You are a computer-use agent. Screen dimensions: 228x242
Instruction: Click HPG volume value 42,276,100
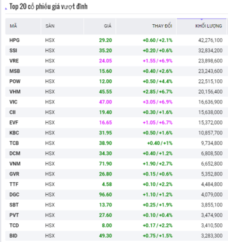coord(210,41)
